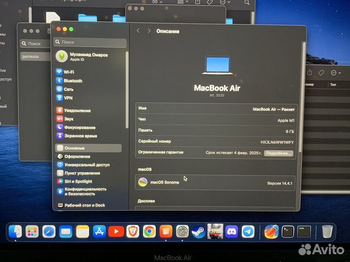Open Launchpad from the Dock
The image size is (350, 262).
coord(32,231)
